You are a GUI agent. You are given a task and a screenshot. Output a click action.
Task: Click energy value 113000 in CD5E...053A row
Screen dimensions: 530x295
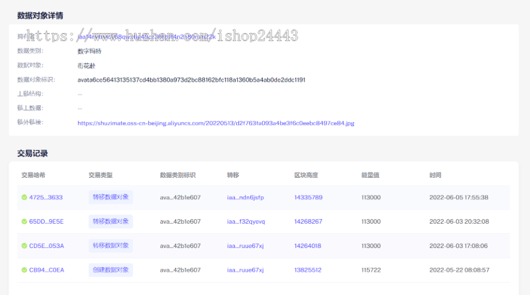371,246
